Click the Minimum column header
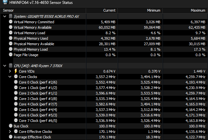The width and height of the screenshot is (208, 140). point(140,10)
